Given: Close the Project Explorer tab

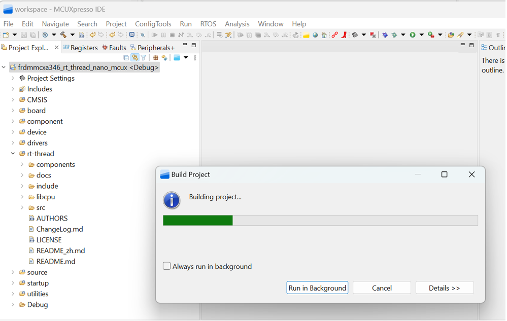Looking at the screenshot, I should click(56, 48).
